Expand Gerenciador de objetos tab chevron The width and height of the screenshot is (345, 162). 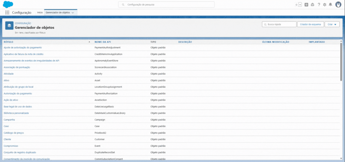[x=73, y=13]
